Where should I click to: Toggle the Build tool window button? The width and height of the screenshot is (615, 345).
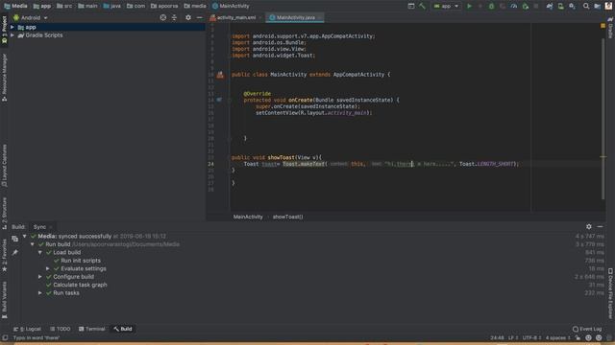coord(123,329)
